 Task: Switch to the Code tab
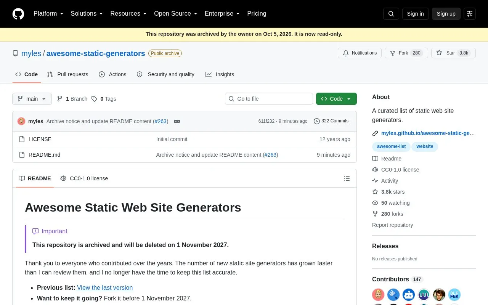click(x=26, y=74)
